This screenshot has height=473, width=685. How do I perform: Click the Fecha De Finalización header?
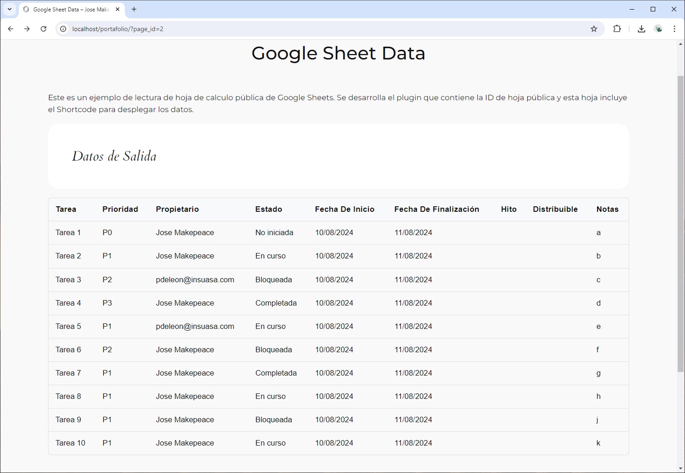[x=437, y=209]
